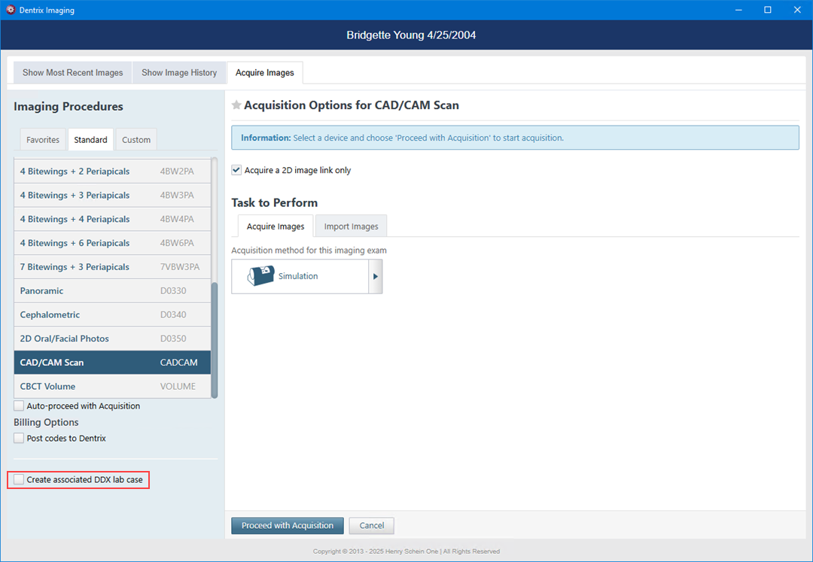This screenshot has height=562, width=813.
Task: Select the Simulation scanner device icon
Action: 260,276
